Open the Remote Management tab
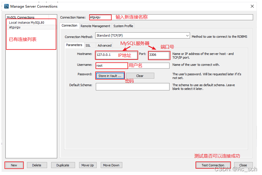The height and width of the screenshot is (175, 262). click(x=95, y=26)
